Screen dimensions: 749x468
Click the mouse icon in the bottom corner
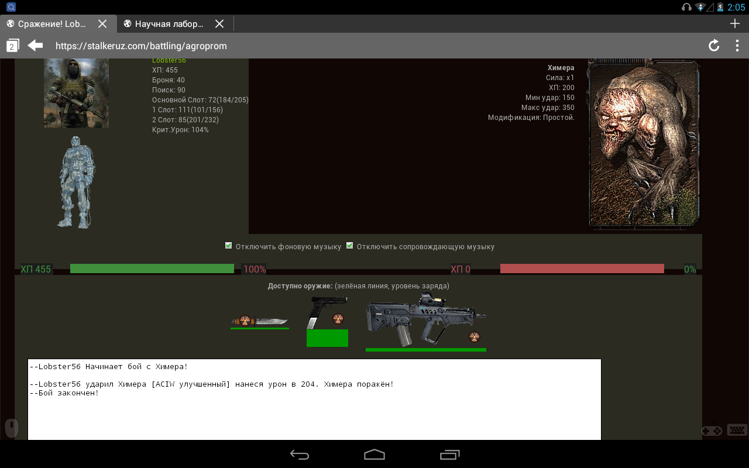click(x=12, y=429)
